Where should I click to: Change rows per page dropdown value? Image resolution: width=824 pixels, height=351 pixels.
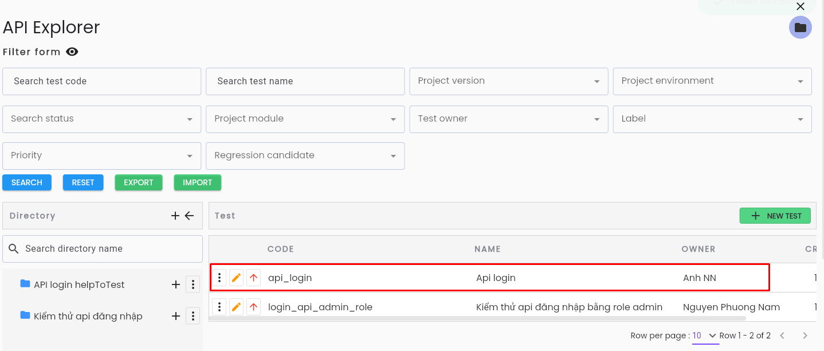[x=705, y=336]
